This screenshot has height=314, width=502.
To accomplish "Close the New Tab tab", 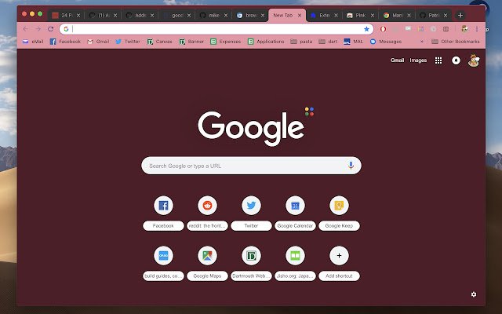I will point(300,15).
